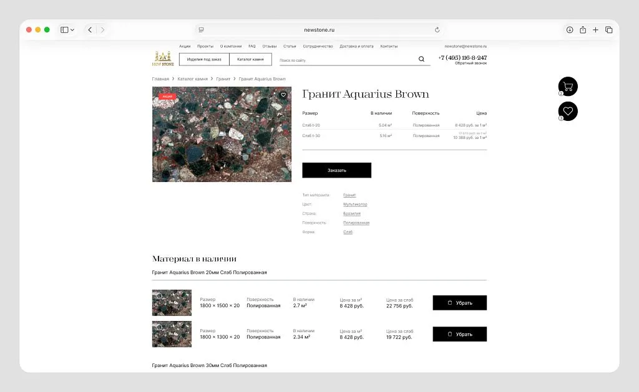Open the Доставка и оплата menu item

click(357, 45)
